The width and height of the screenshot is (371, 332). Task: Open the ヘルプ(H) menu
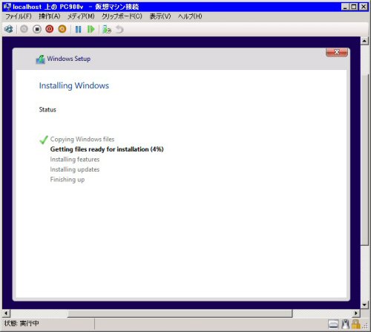click(190, 16)
